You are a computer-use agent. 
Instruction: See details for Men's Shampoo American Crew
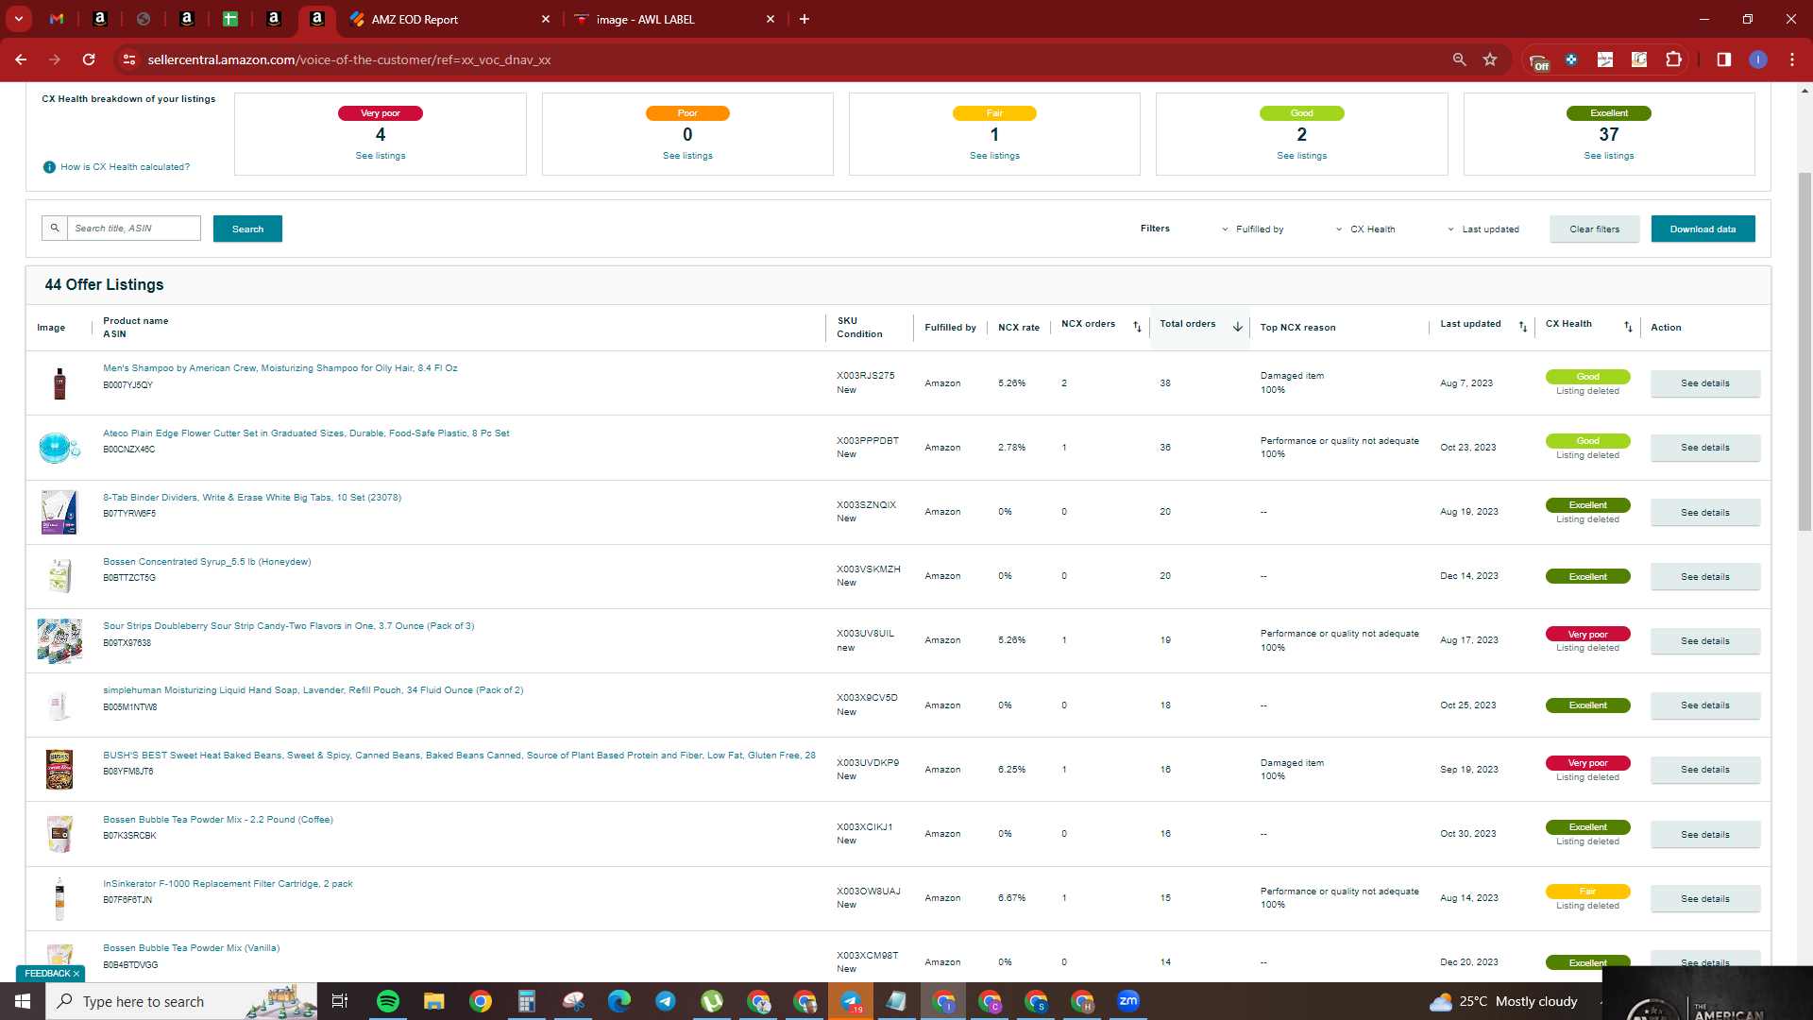point(1705,383)
